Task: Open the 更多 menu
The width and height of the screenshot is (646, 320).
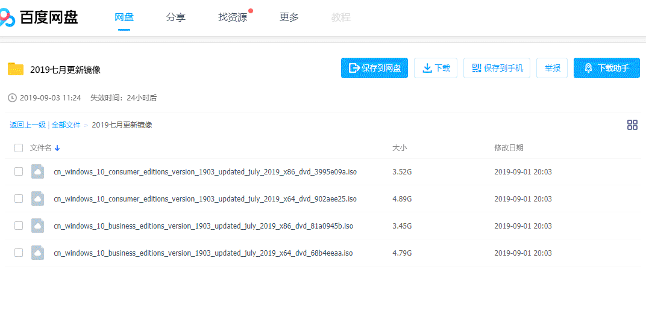Action: [289, 17]
